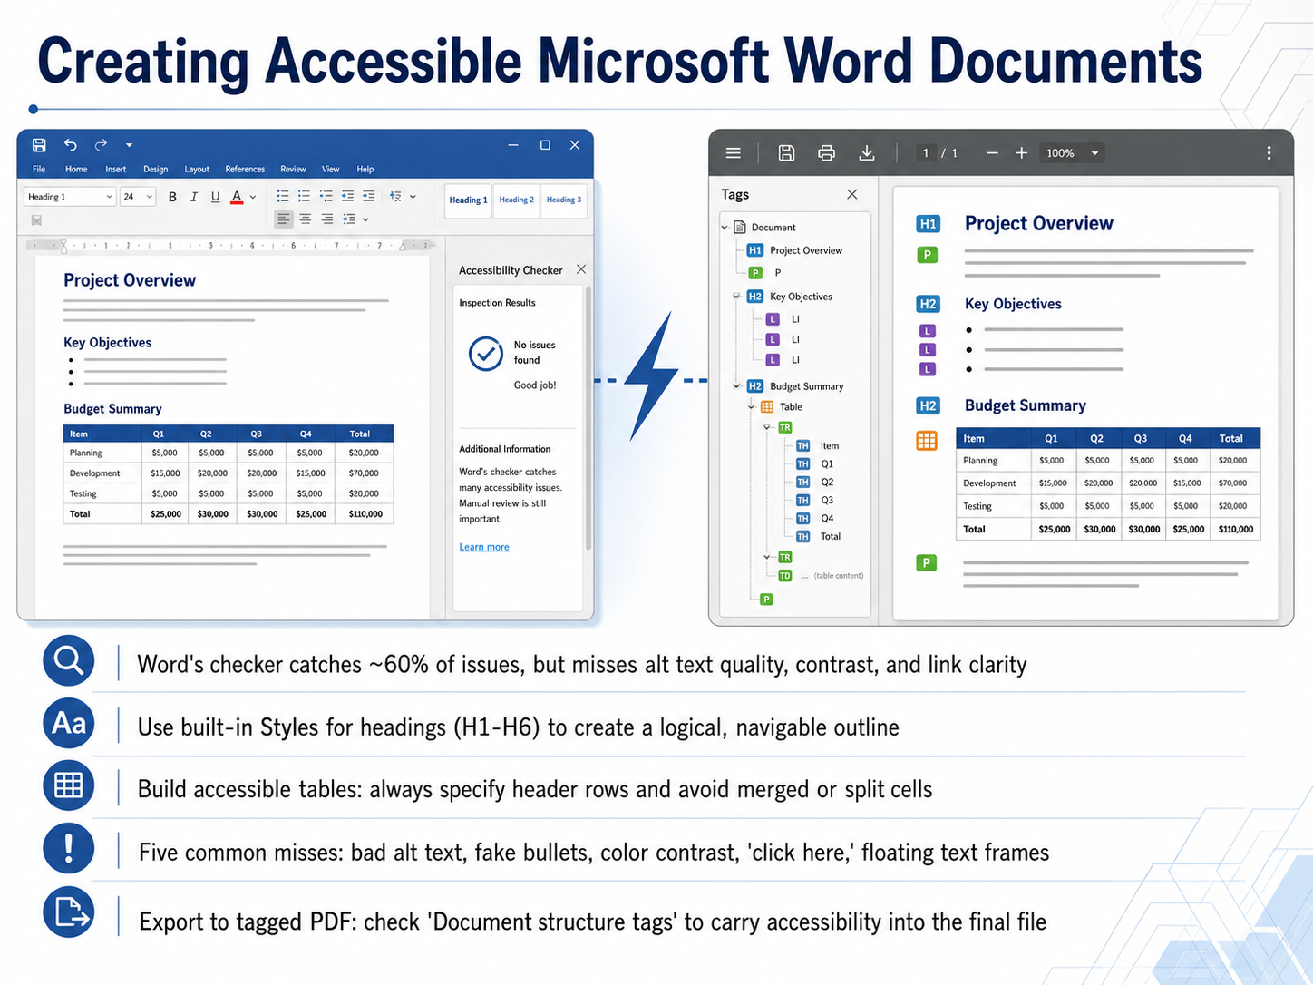This screenshot has height=985, width=1313.
Task: Click the Development cell in the PDF table
Action: click(994, 483)
